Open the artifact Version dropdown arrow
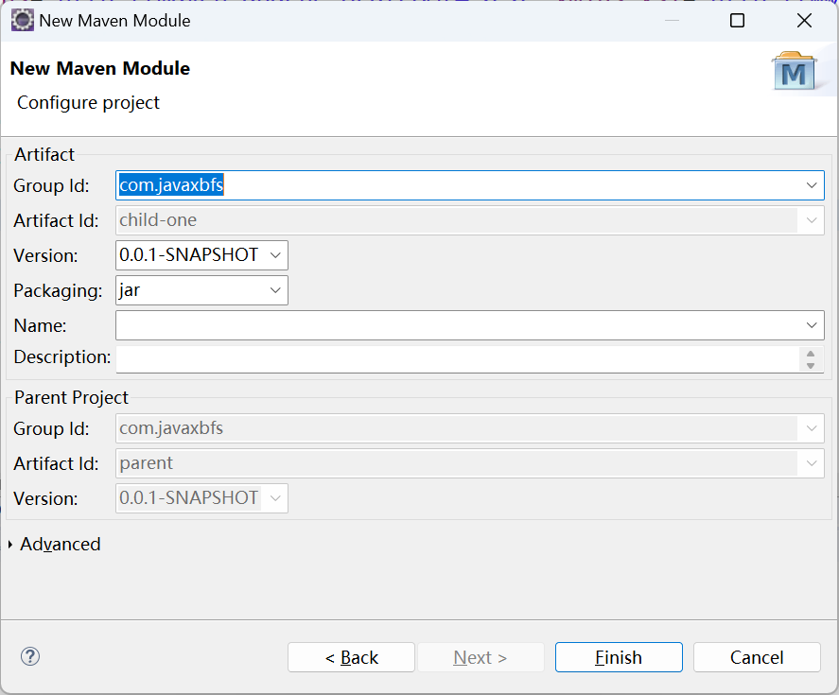Screen dimensions: 839x695 point(275,255)
